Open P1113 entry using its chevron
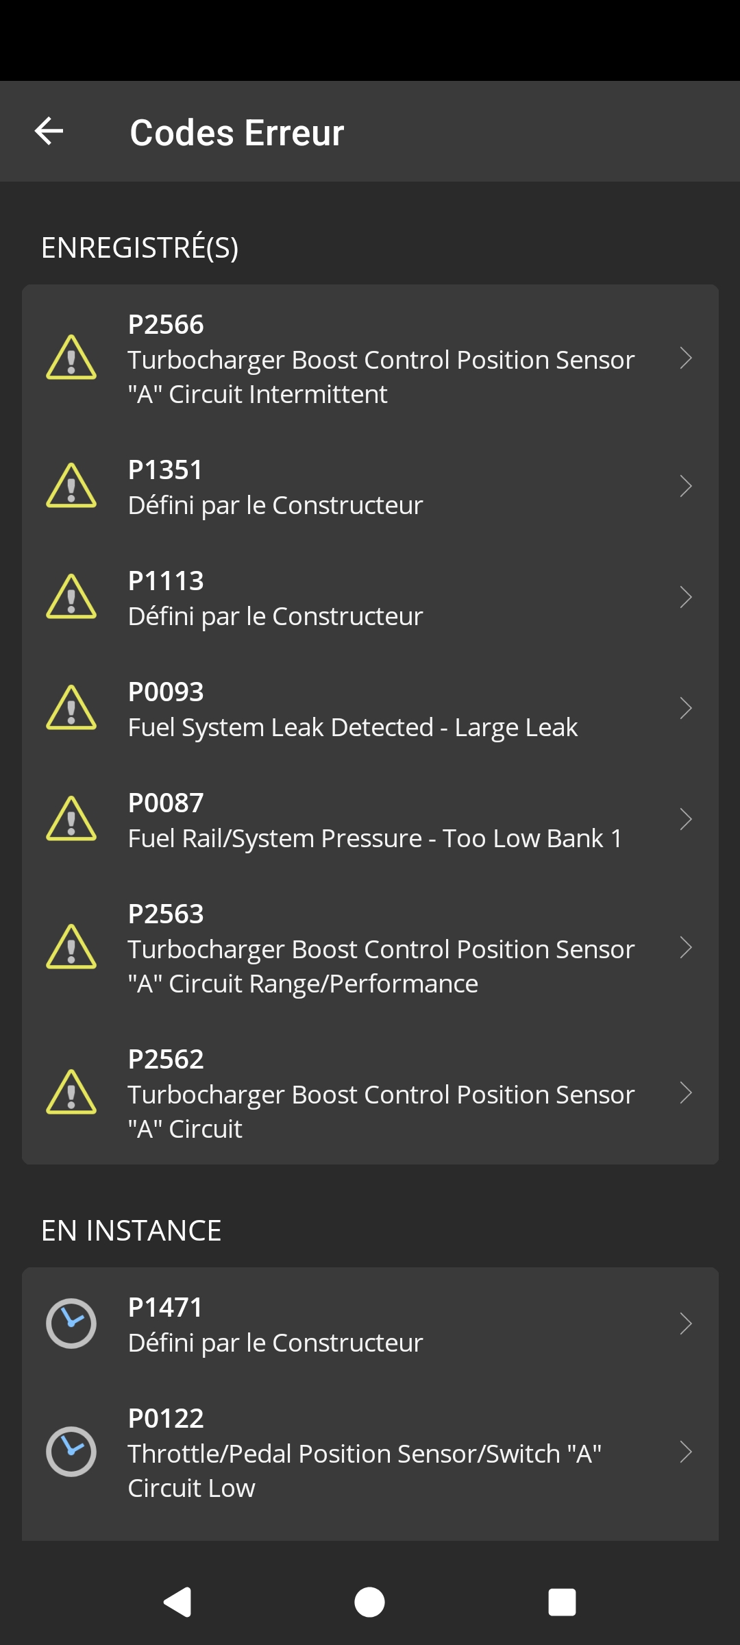The image size is (740, 1645). tap(685, 597)
